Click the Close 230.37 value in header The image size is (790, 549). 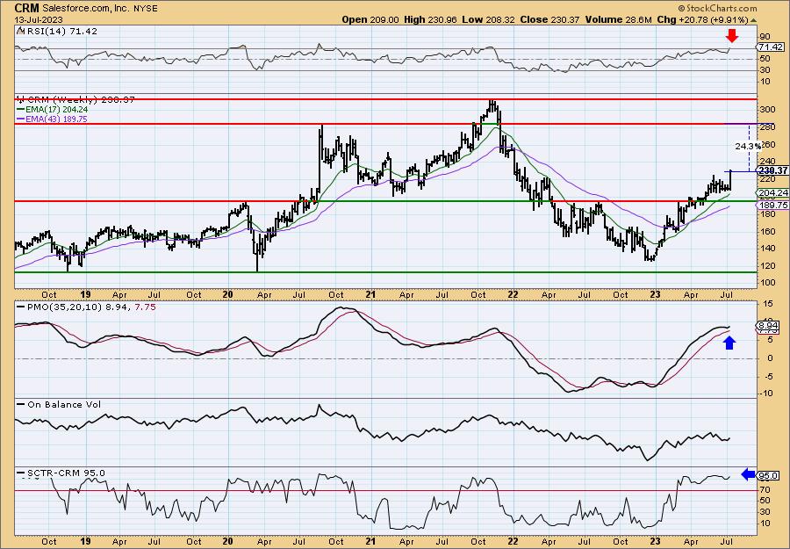click(550, 19)
